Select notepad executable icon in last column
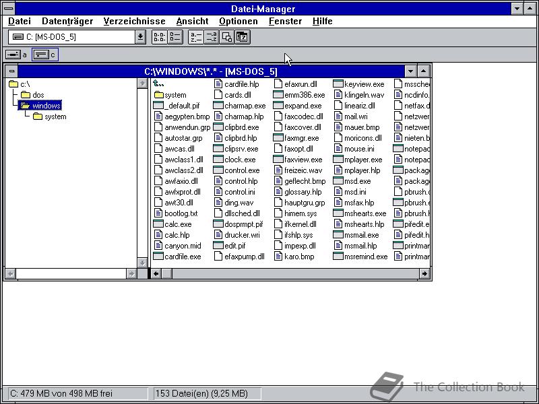The image size is (539, 404). click(x=398, y=149)
